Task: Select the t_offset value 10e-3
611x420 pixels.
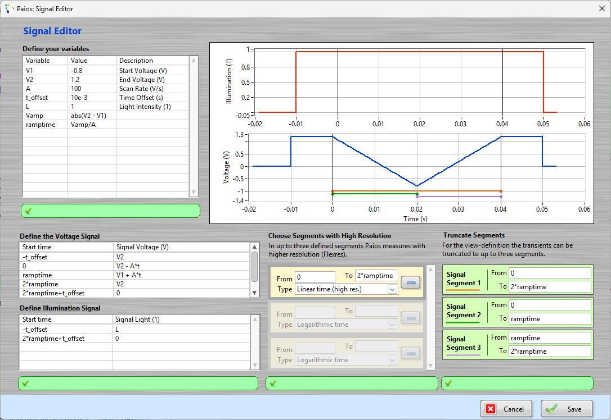Action: pos(92,97)
